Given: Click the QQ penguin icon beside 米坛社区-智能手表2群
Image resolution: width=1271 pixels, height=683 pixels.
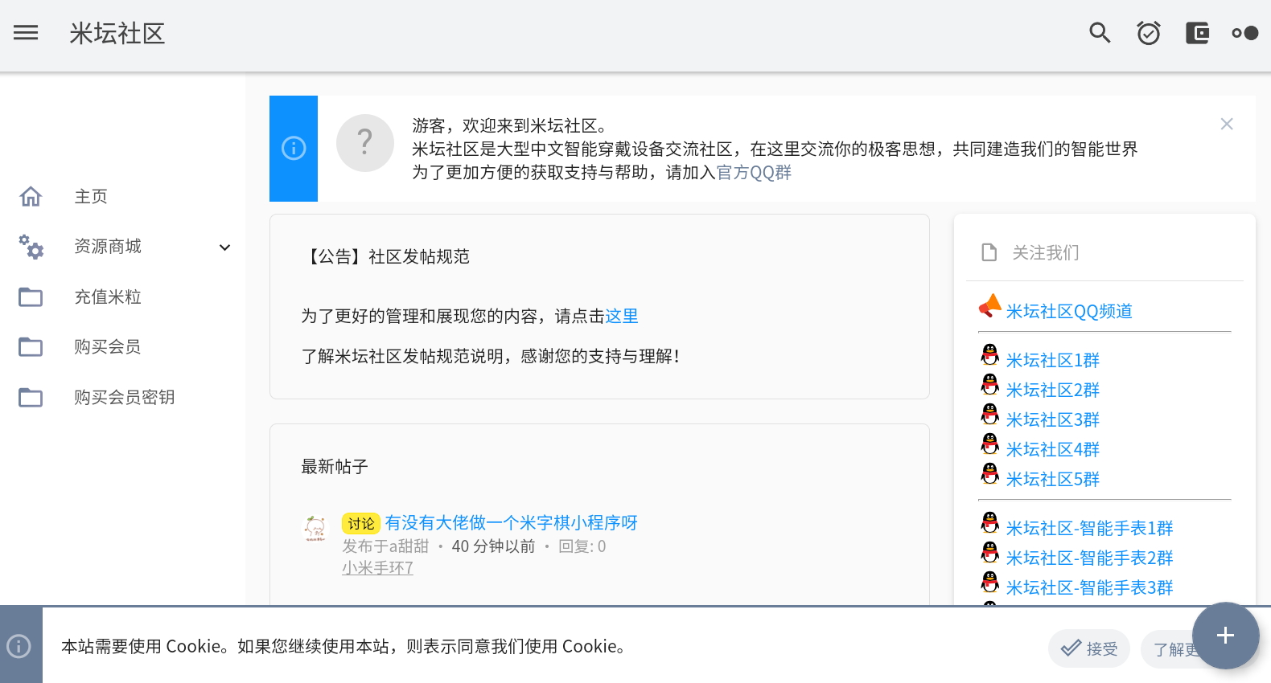Looking at the screenshot, I should (x=990, y=553).
